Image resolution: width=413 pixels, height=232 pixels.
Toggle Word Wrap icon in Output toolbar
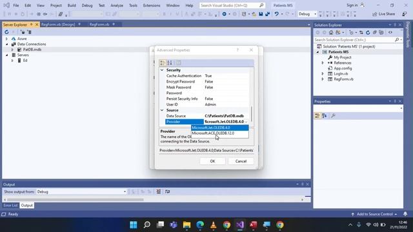pos(168,191)
